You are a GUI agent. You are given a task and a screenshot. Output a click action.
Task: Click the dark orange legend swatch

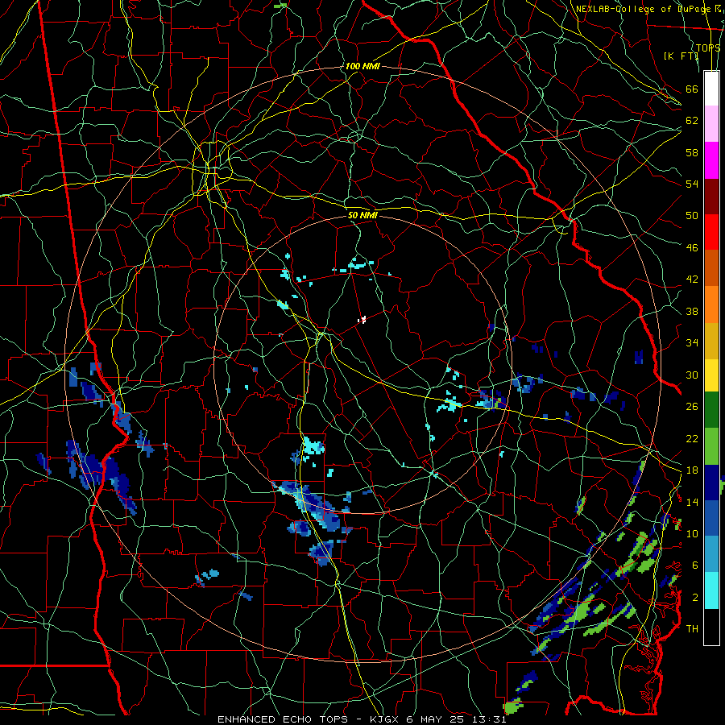[x=711, y=267]
